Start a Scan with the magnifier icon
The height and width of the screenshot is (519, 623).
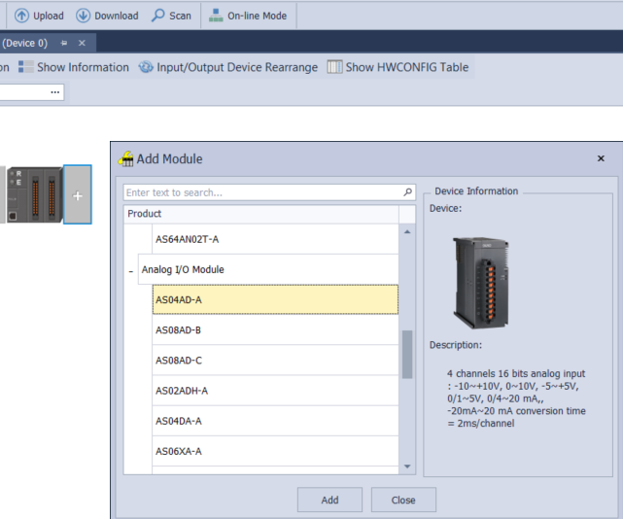coord(158,16)
